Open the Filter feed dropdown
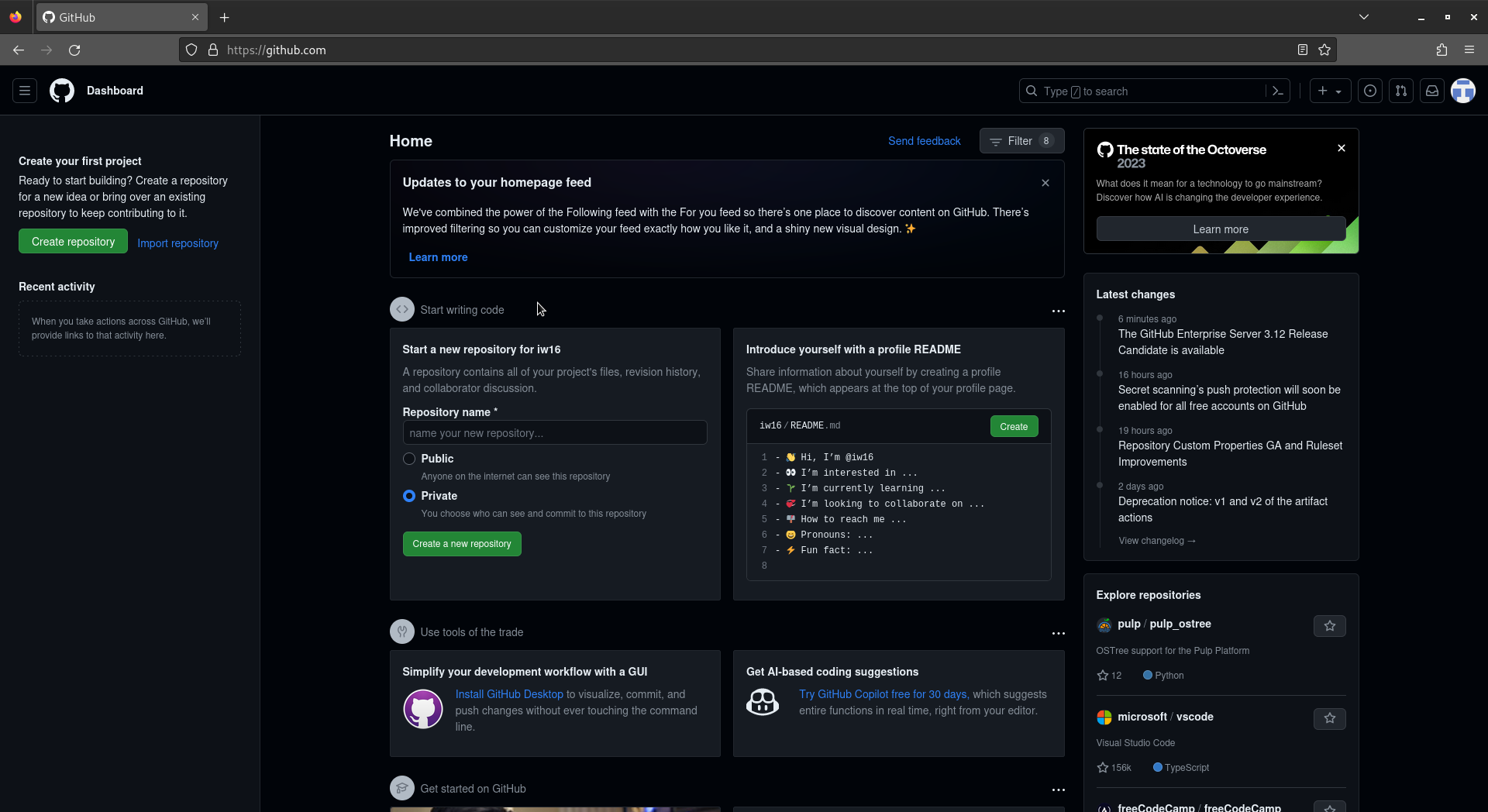 (x=1021, y=141)
